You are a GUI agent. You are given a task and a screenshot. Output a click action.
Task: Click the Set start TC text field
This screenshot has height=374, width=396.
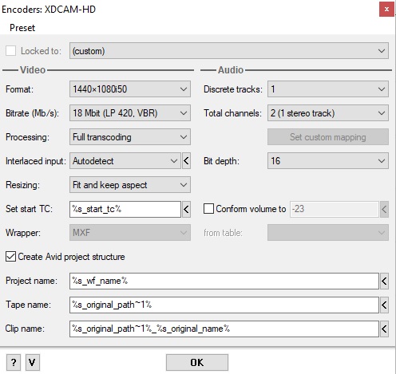click(125, 209)
